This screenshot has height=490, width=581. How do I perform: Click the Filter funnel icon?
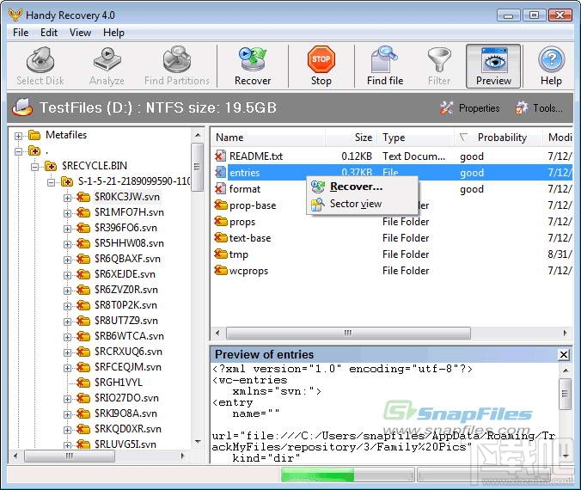click(x=439, y=59)
